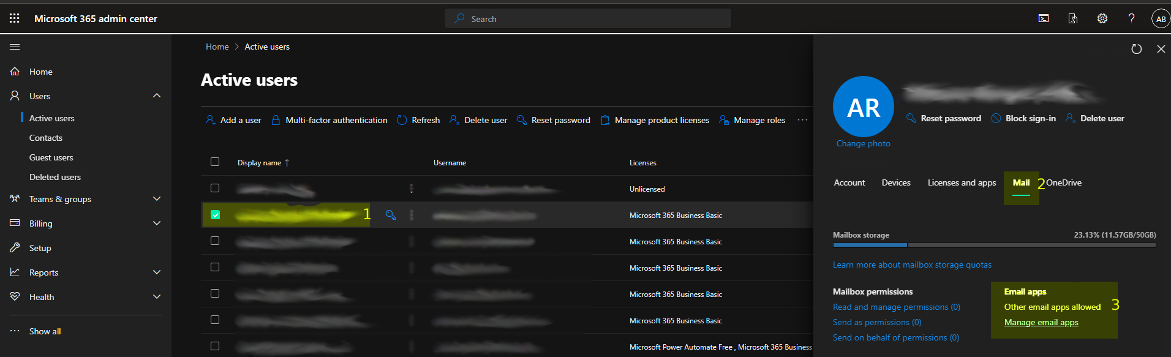Open Send on behalf of permissions link
The height and width of the screenshot is (357, 1171).
[896, 337]
